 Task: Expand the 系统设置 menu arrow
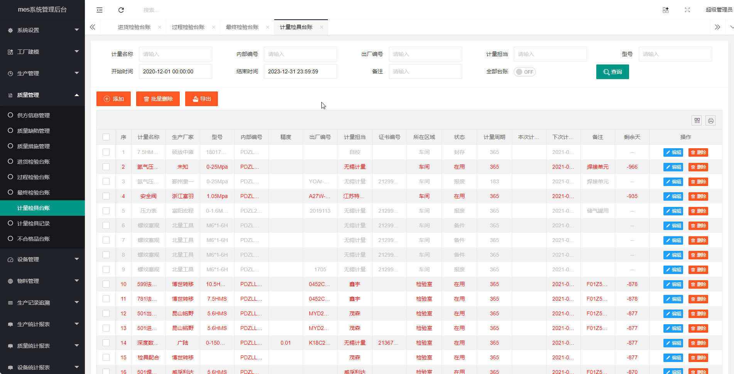click(77, 30)
